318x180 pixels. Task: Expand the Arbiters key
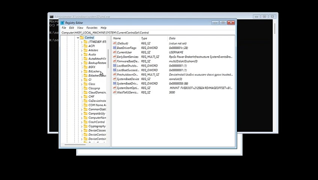click(81, 50)
